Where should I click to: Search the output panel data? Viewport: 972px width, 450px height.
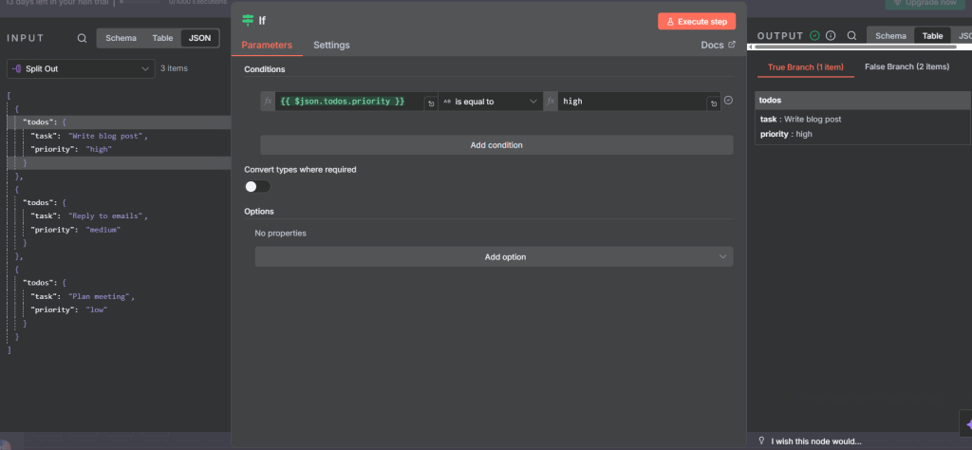(851, 36)
